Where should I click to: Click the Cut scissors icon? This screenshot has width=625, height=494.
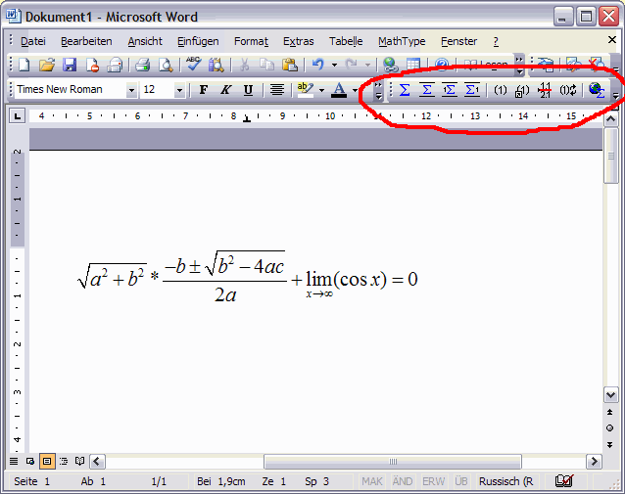point(244,65)
